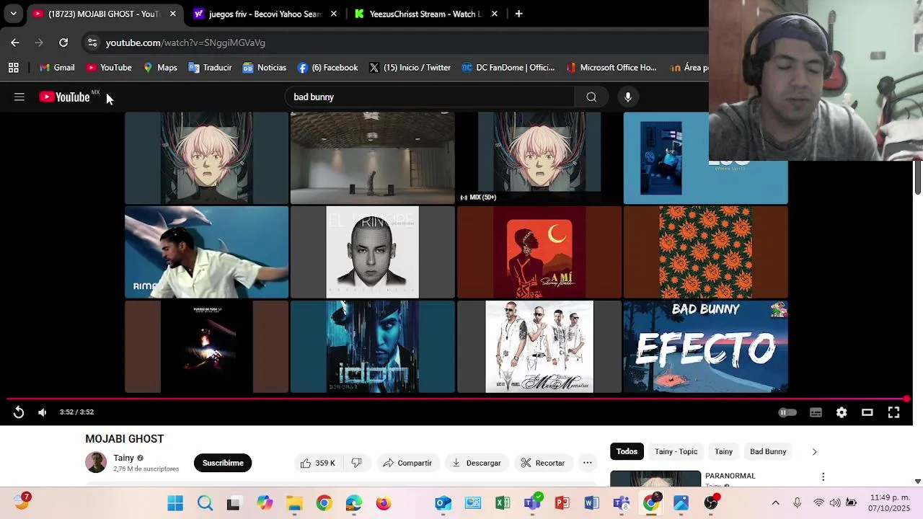The image size is (923, 519).
Task: Show more filter chips with right chevron
Action: 814,451
